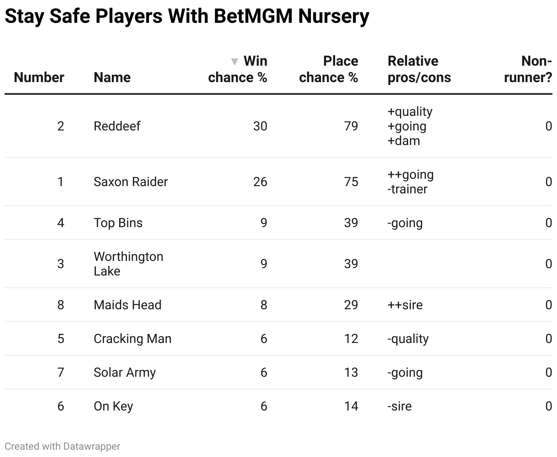Sort table by Number column header
557x457 pixels.
tap(39, 77)
